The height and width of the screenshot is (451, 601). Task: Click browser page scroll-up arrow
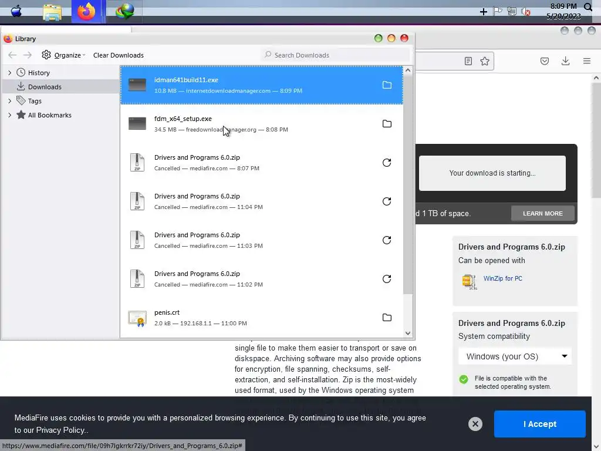596,78
